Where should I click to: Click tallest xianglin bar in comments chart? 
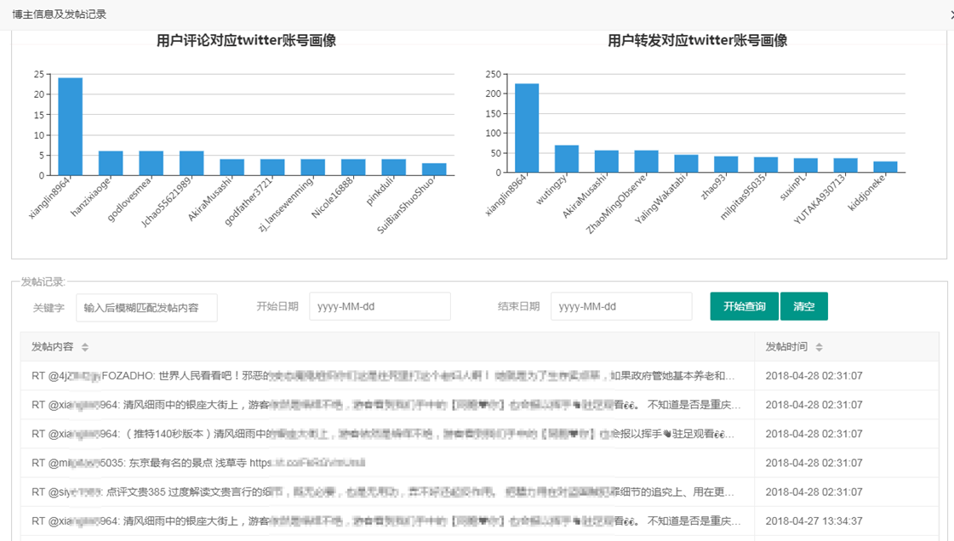coord(70,127)
